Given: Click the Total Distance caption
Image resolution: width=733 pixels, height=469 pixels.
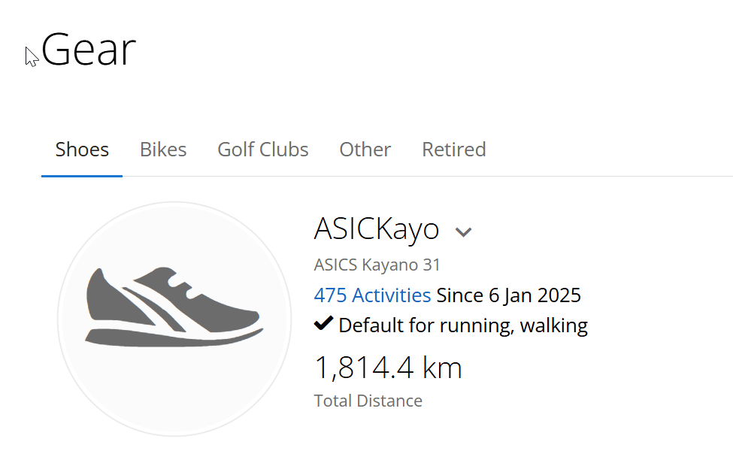Looking at the screenshot, I should 368,401.
